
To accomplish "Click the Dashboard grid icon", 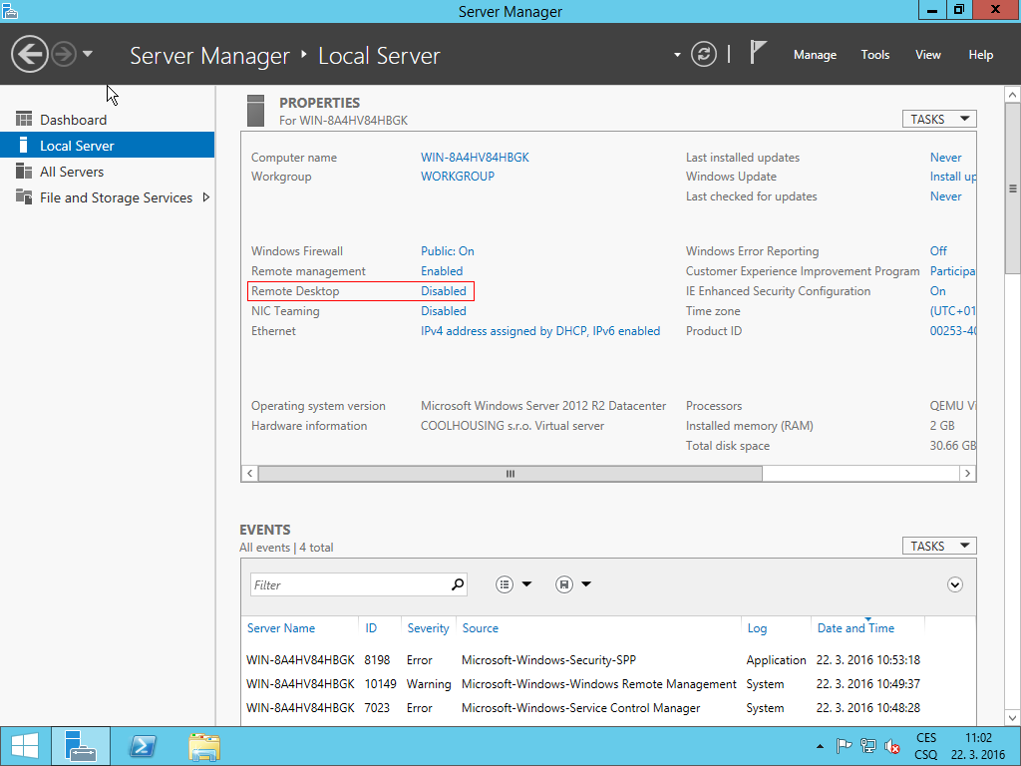I will pyautogui.click(x=24, y=120).
